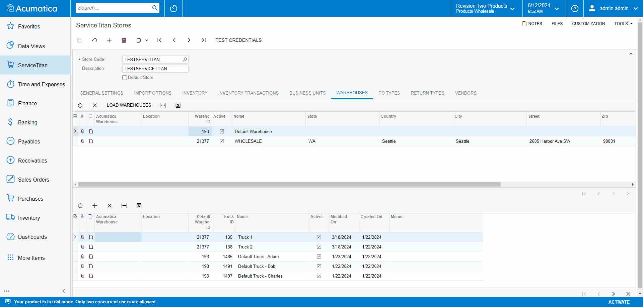Viewport: 643px width, 307px height.
Task: Toggle Active for Default Truck - Bob
Action: pyautogui.click(x=319, y=266)
